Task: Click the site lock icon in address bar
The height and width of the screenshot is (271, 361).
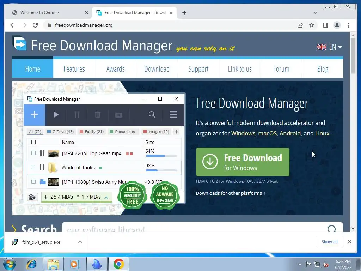Action: click(x=49, y=25)
